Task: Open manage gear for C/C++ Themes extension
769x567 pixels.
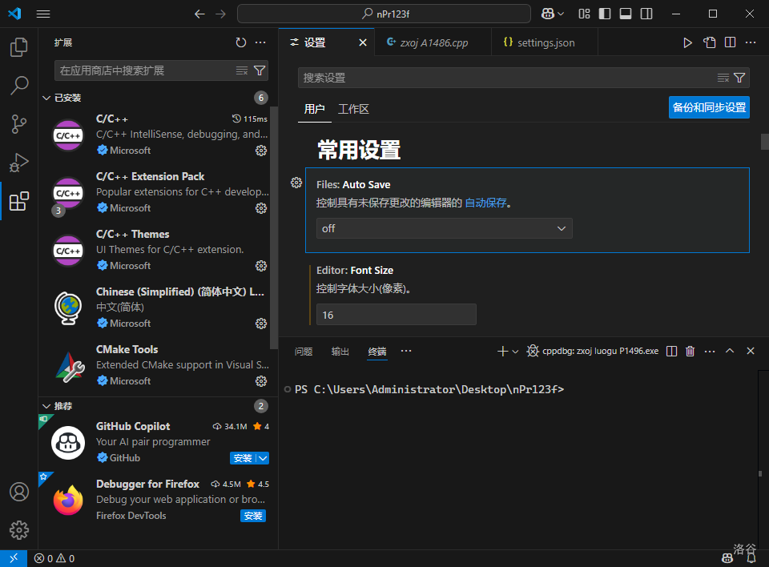Action: pyautogui.click(x=260, y=266)
